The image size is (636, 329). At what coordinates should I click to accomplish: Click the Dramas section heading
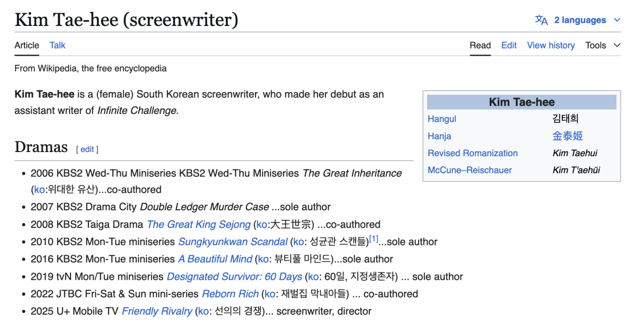[x=41, y=147]
